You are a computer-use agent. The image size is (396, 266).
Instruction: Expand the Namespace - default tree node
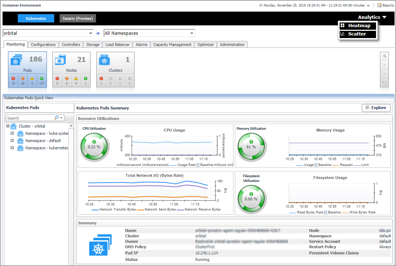point(12,141)
